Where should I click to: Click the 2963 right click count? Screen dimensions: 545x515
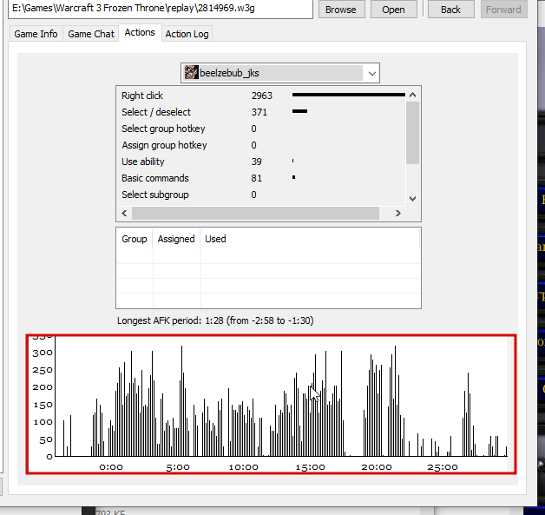tap(262, 96)
